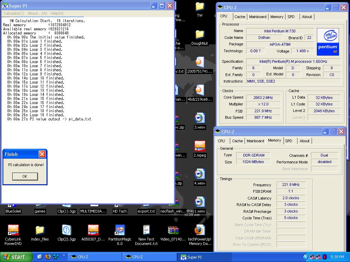This screenshot has width=350, height=262.
Task: Click the Bluetooth tray icon
Action: click(325, 257)
